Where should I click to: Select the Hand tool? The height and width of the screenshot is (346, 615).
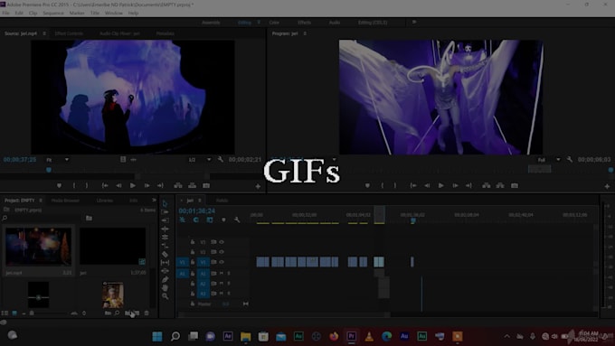point(165,288)
